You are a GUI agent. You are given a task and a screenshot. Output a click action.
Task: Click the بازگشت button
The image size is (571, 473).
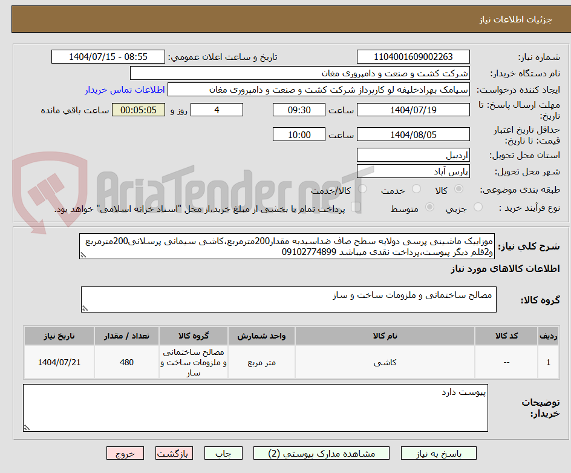pos(174,453)
